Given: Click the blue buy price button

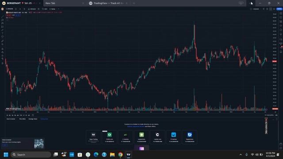Looking at the screenshot, I should 18,15.
